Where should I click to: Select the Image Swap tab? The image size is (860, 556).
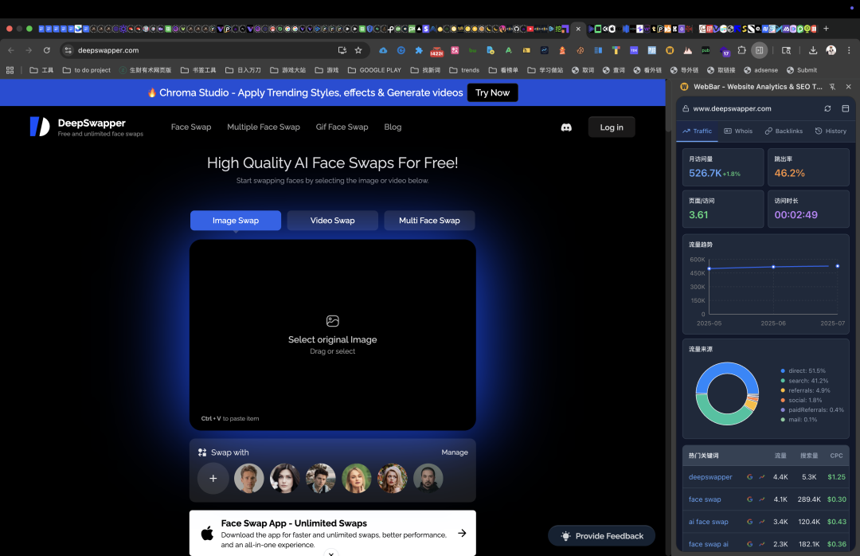tap(235, 221)
